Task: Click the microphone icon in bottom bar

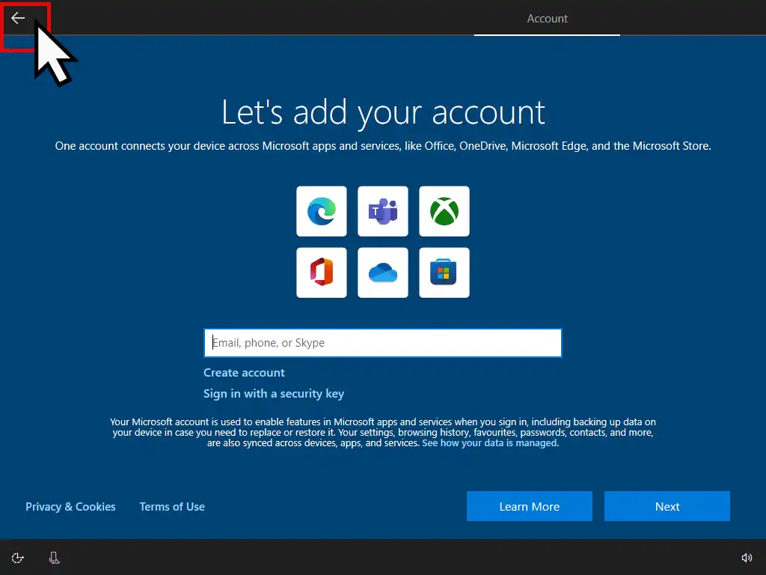Action: click(x=54, y=558)
